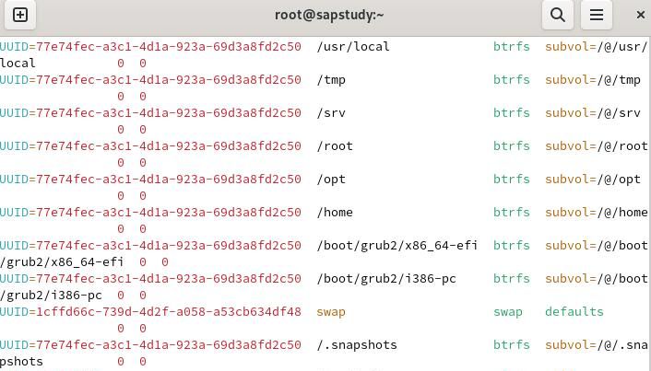This screenshot has width=651, height=371.
Task: Click the /usr/local mount point text
Action: [353, 47]
